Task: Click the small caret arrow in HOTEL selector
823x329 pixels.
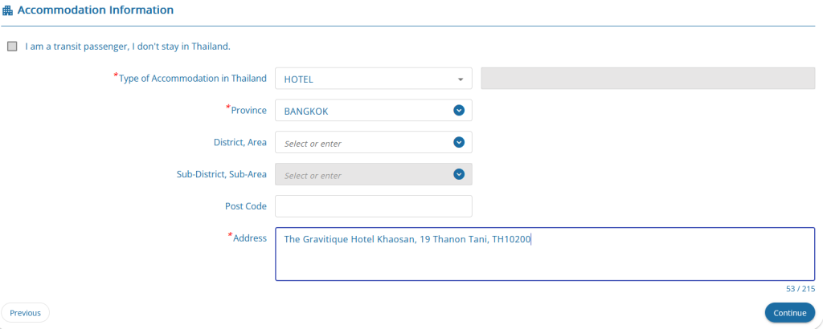Action: (461, 79)
